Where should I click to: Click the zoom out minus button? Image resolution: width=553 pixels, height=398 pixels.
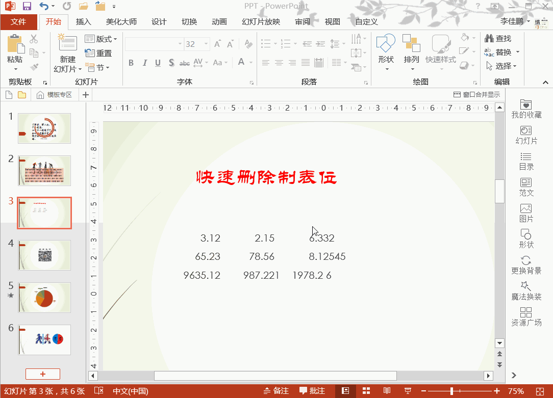(424, 391)
